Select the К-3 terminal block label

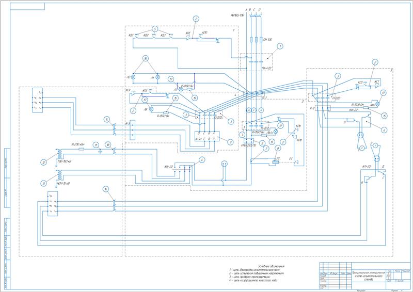(264, 98)
